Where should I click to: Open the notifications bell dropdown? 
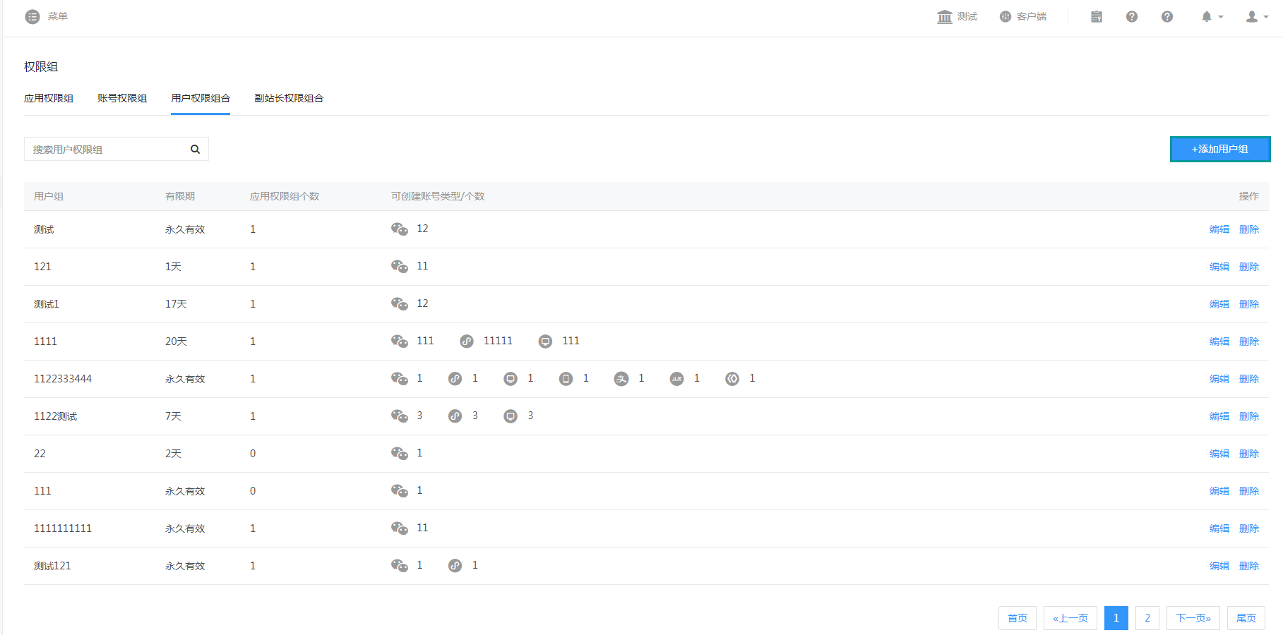[x=1212, y=16]
